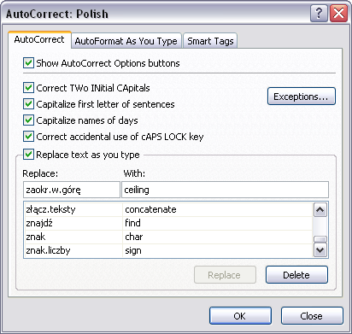Click the sign replacement value
Viewport: 352px width, 334px height.
tap(133, 251)
